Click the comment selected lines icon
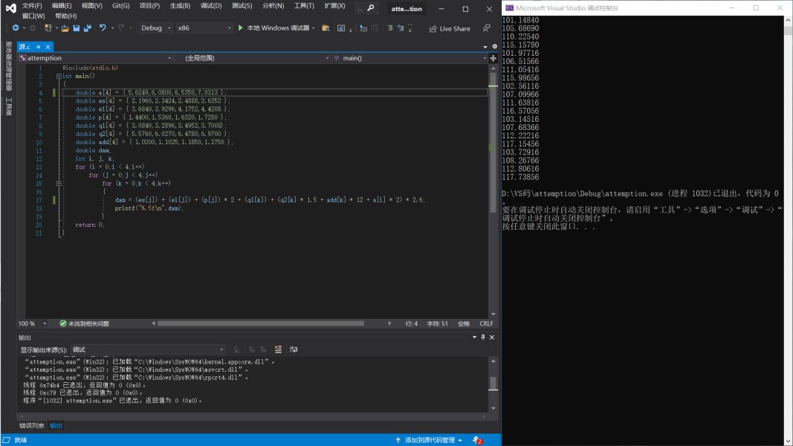The width and height of the screenshot is (793, 446). coord(390,28)
